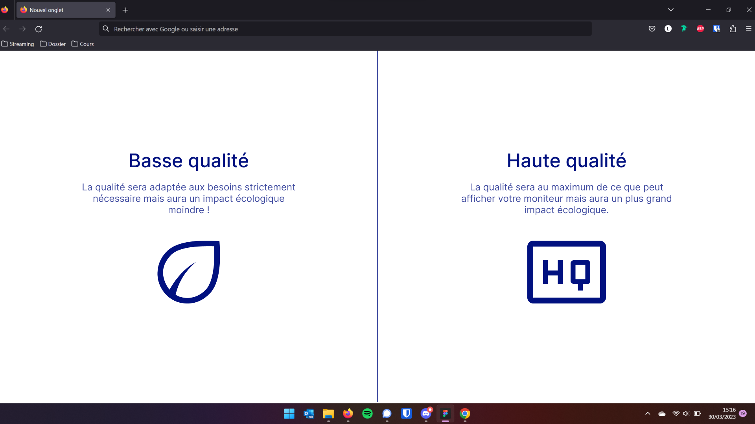The height and width of the screenshot is (424, 755).
Task: Click the HQ high quality icon
Action: tap(566, 272)
